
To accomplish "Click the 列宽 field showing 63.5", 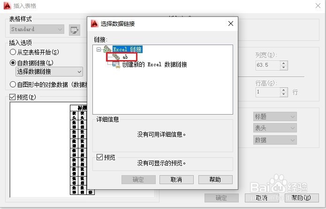I will pos(268,65).
